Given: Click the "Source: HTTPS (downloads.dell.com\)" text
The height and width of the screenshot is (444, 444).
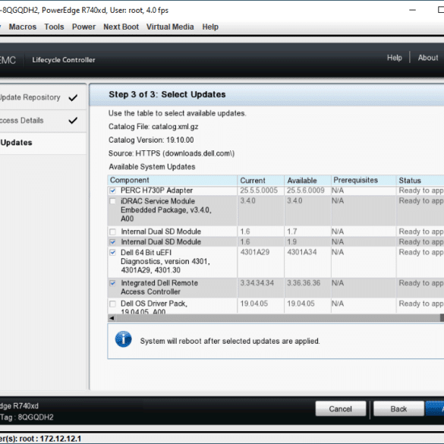Looking at the screenshot, I should click(x=172, y=153).
